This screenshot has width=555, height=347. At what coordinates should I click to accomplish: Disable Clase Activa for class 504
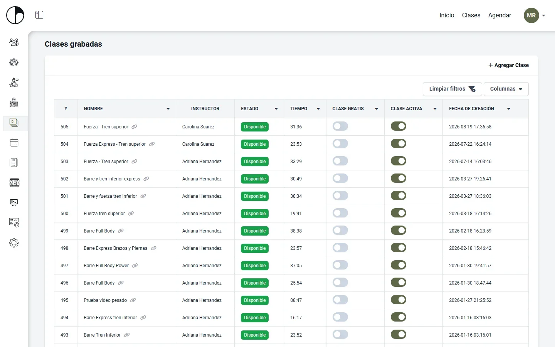(x=399, y=143)
